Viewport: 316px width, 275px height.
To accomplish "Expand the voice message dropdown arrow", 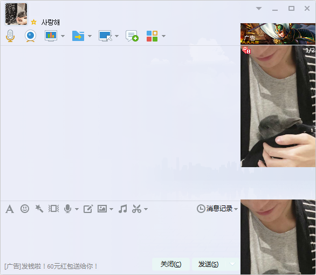I will 77,209.
